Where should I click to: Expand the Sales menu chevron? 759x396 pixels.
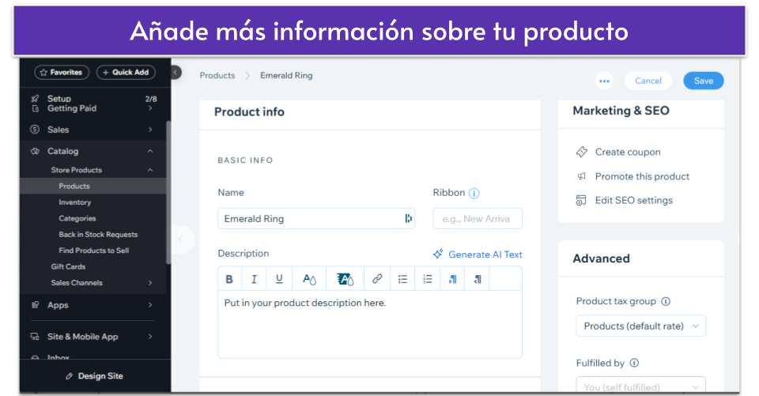tap(150, 130)
